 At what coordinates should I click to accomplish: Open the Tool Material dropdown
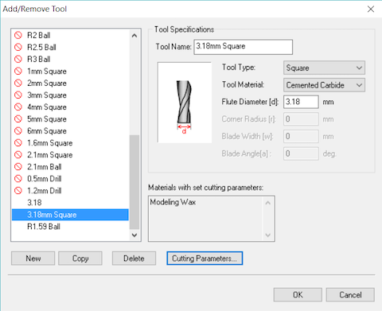click(x=324, y=85)
